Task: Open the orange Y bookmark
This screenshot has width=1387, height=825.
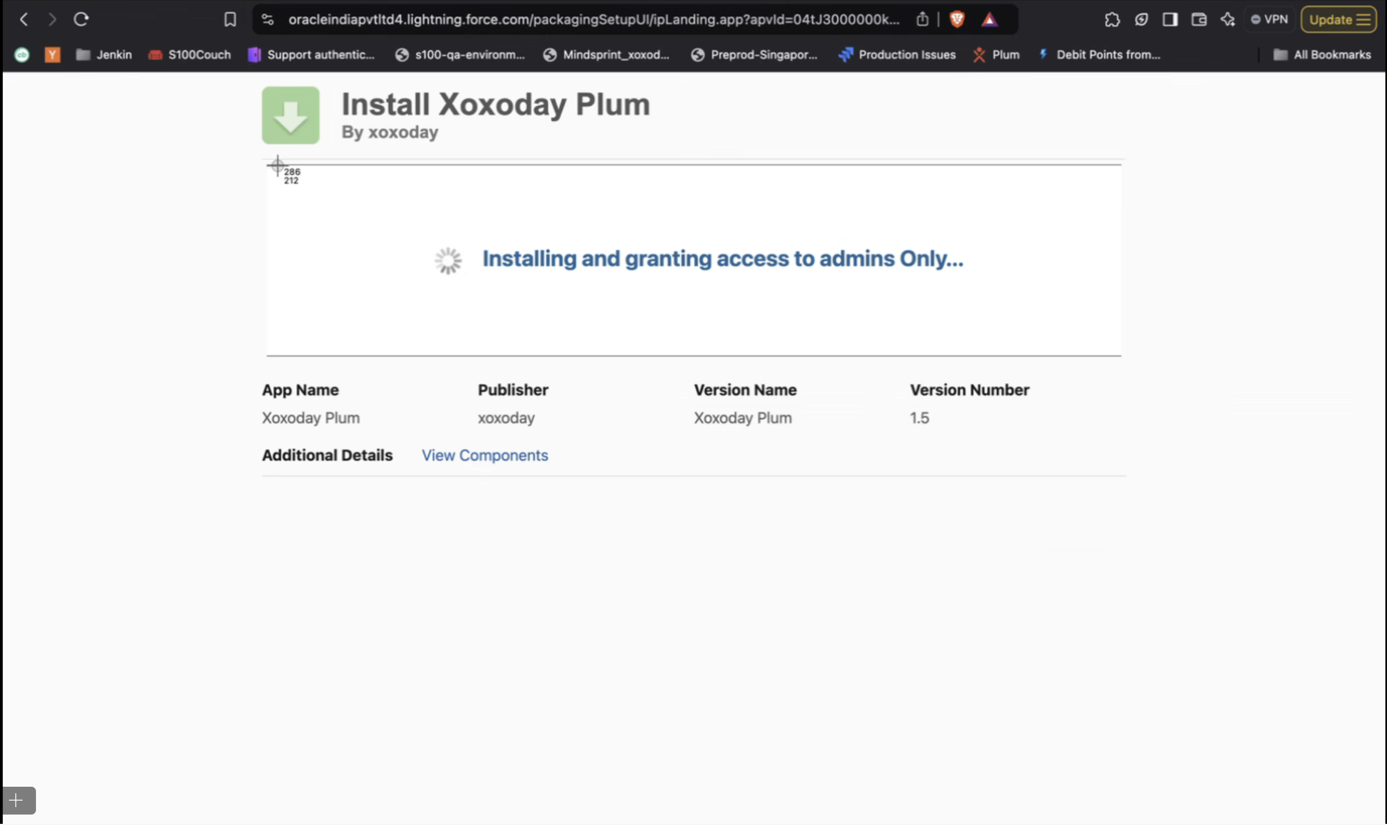Action: (52, 55)
